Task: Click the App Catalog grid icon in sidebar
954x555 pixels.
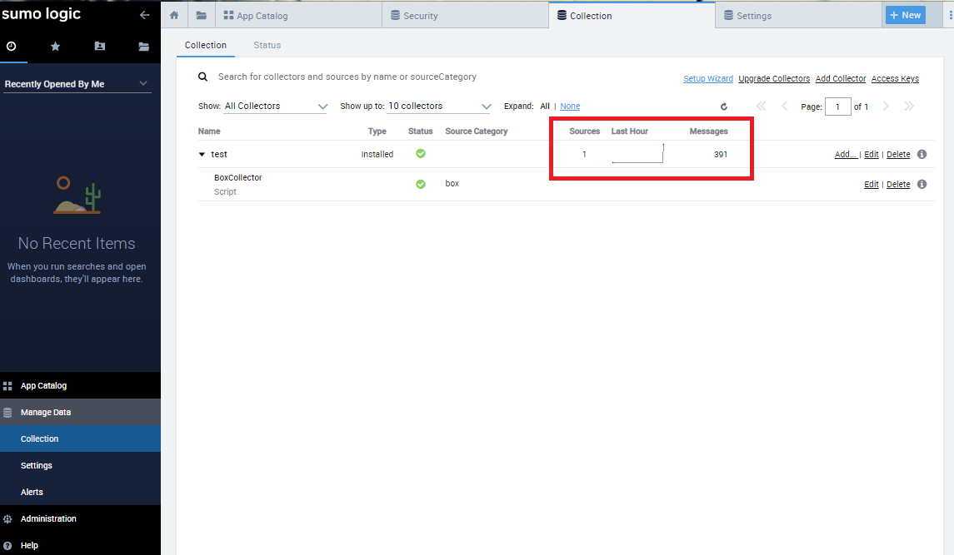Action: pos(7,385)
